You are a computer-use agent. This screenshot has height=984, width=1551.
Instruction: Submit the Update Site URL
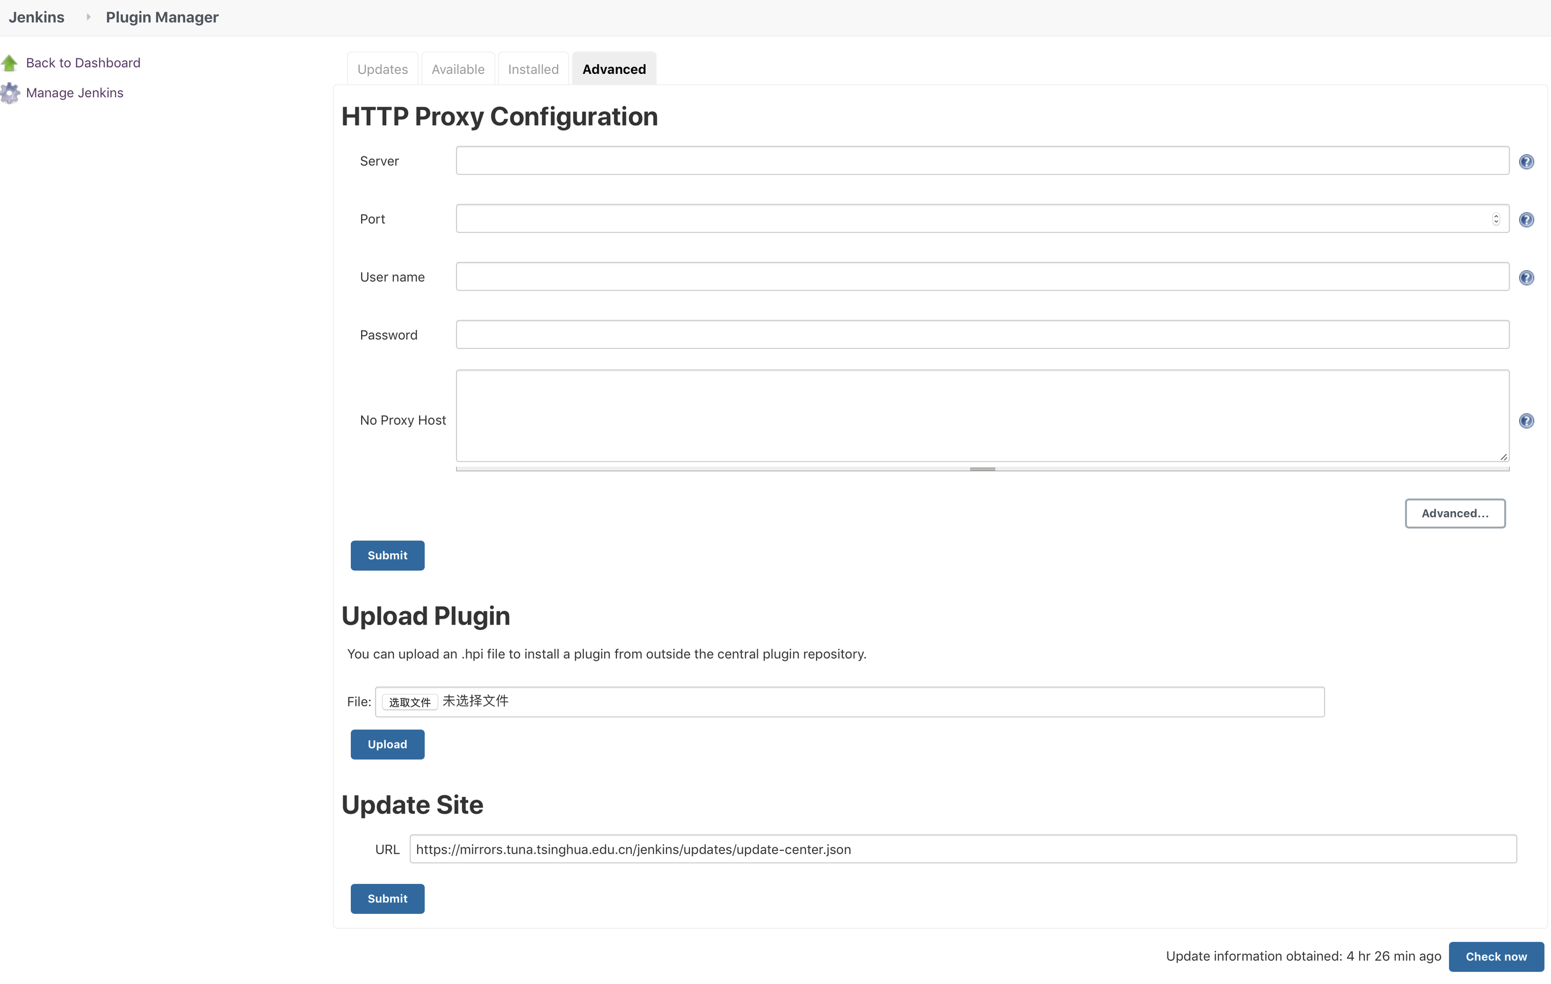point(387,898)
